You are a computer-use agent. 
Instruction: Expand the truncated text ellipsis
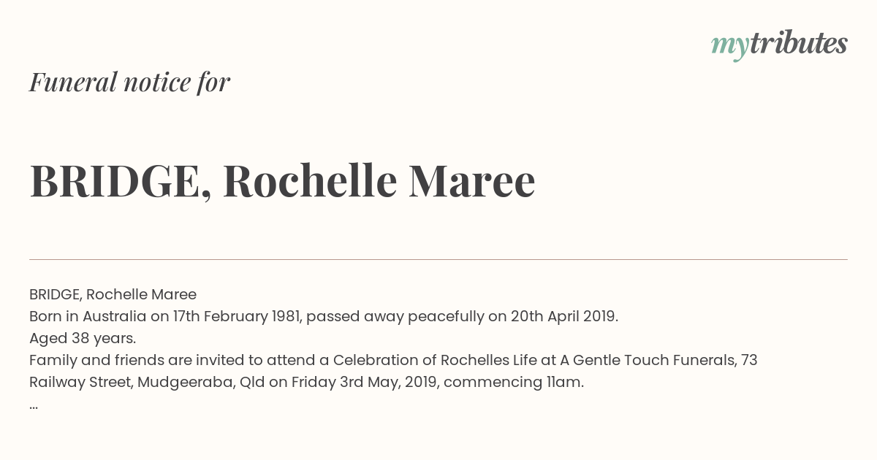[x=34, y=406]
